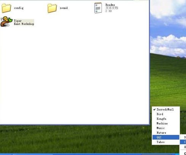
Task: Click the Readme file name text
Action: (110, 5)
